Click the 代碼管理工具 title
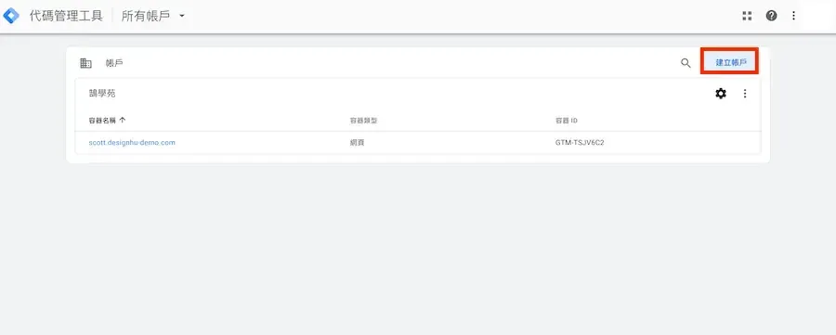The height and width of the screenshot is (335, 836). (66, 16)
